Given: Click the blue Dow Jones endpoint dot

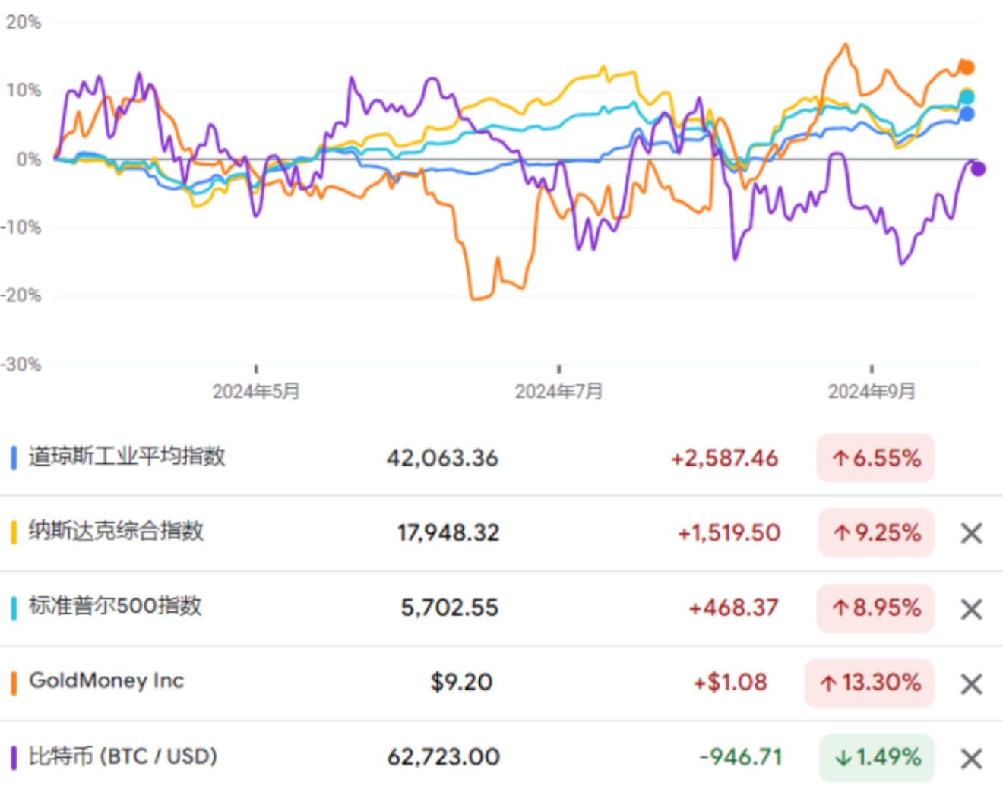Looking at the screenshot, I should pyautogui.click(x=967, y=114).
